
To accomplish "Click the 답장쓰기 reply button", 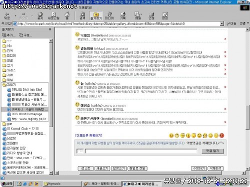I will pyautogui.click(x=119, y=169).
